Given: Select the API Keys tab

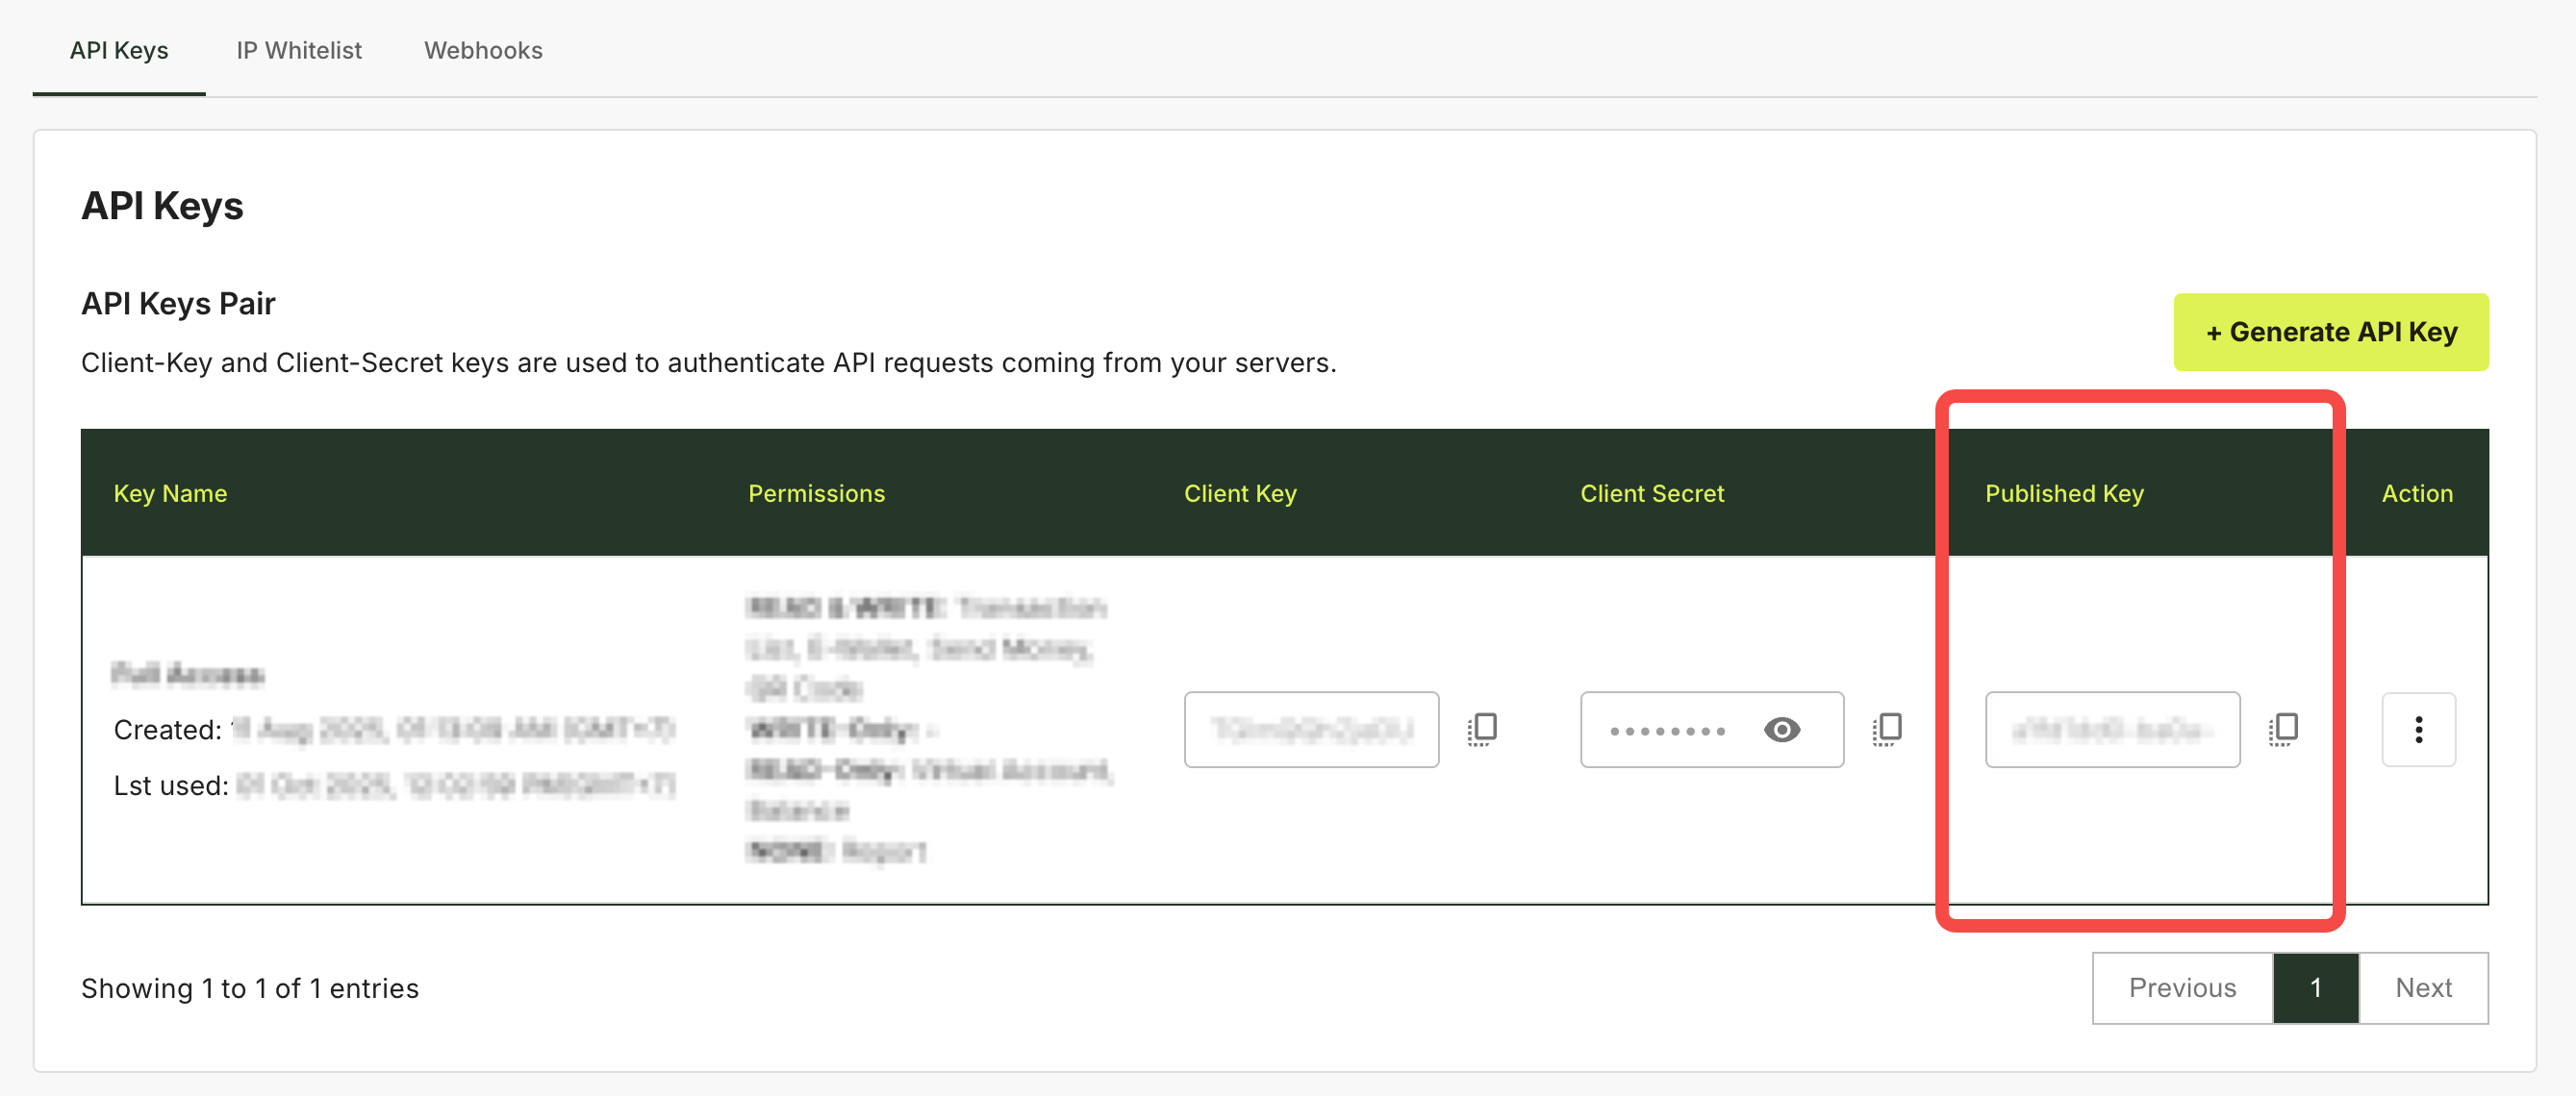Looking at the screenshot, I should (119, 50).
